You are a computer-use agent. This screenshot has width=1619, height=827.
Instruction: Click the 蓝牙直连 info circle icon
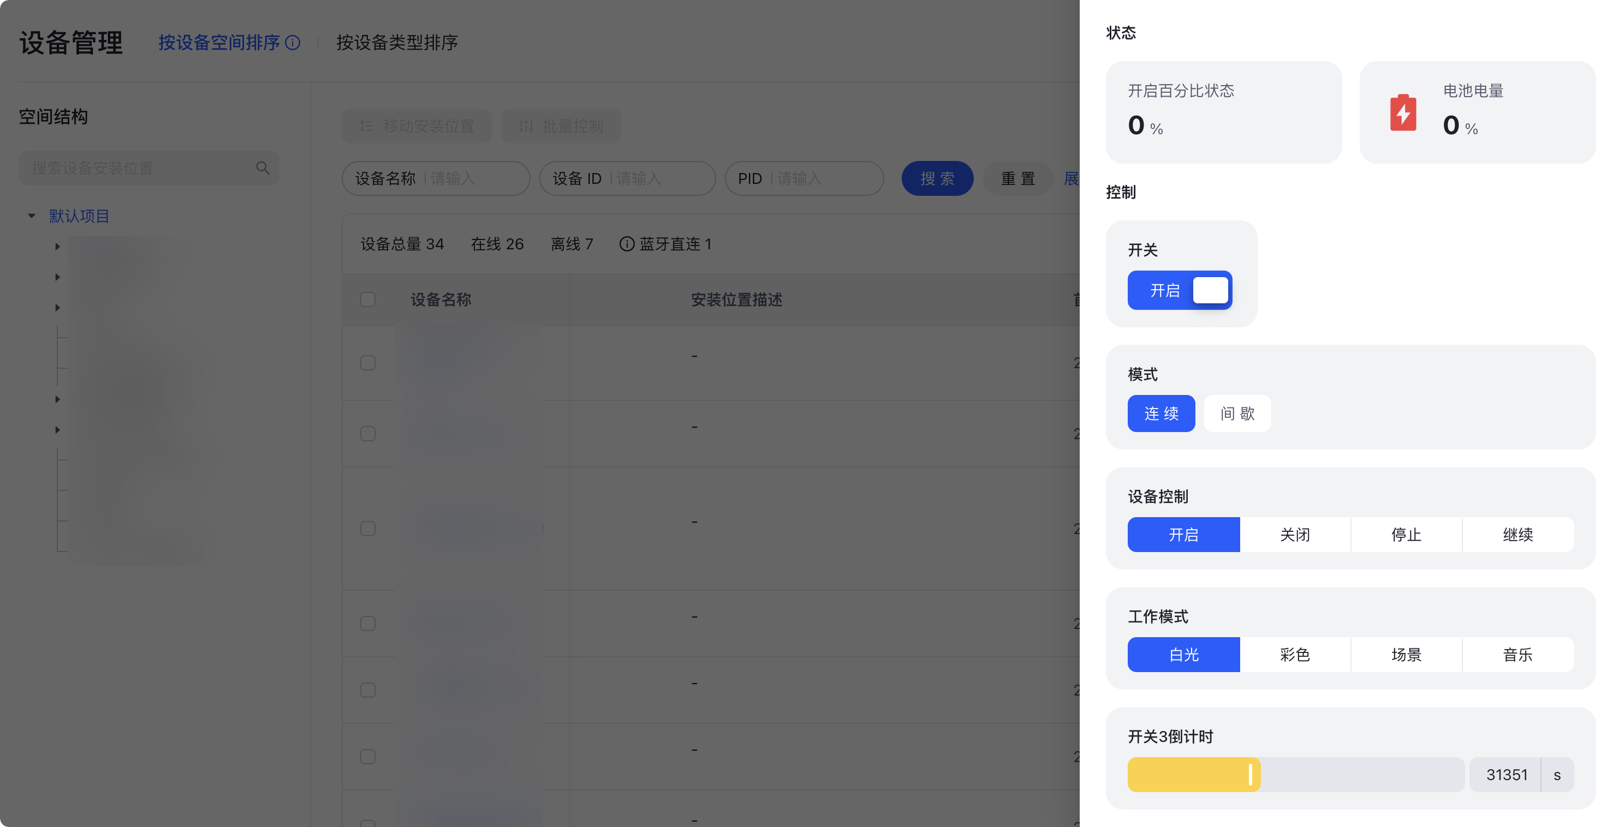tap(626, 244)
